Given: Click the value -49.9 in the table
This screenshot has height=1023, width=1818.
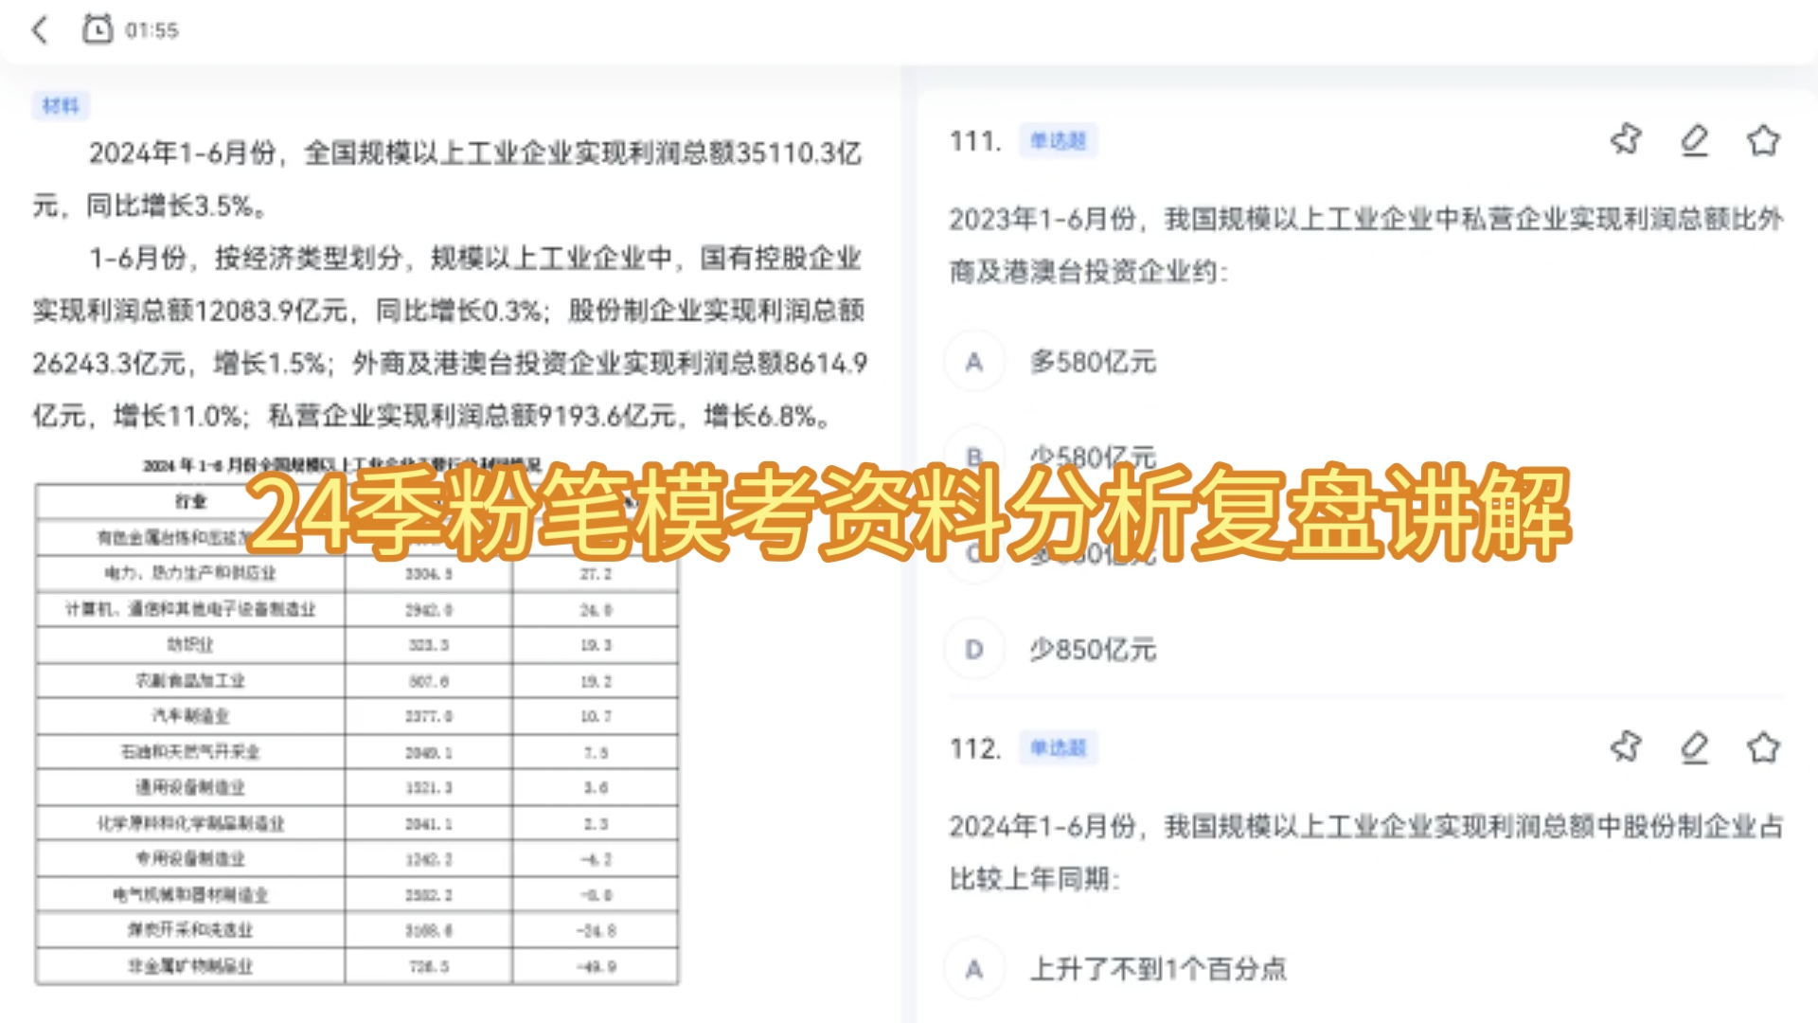Looking at the screenshot, I should coord(597,967).
